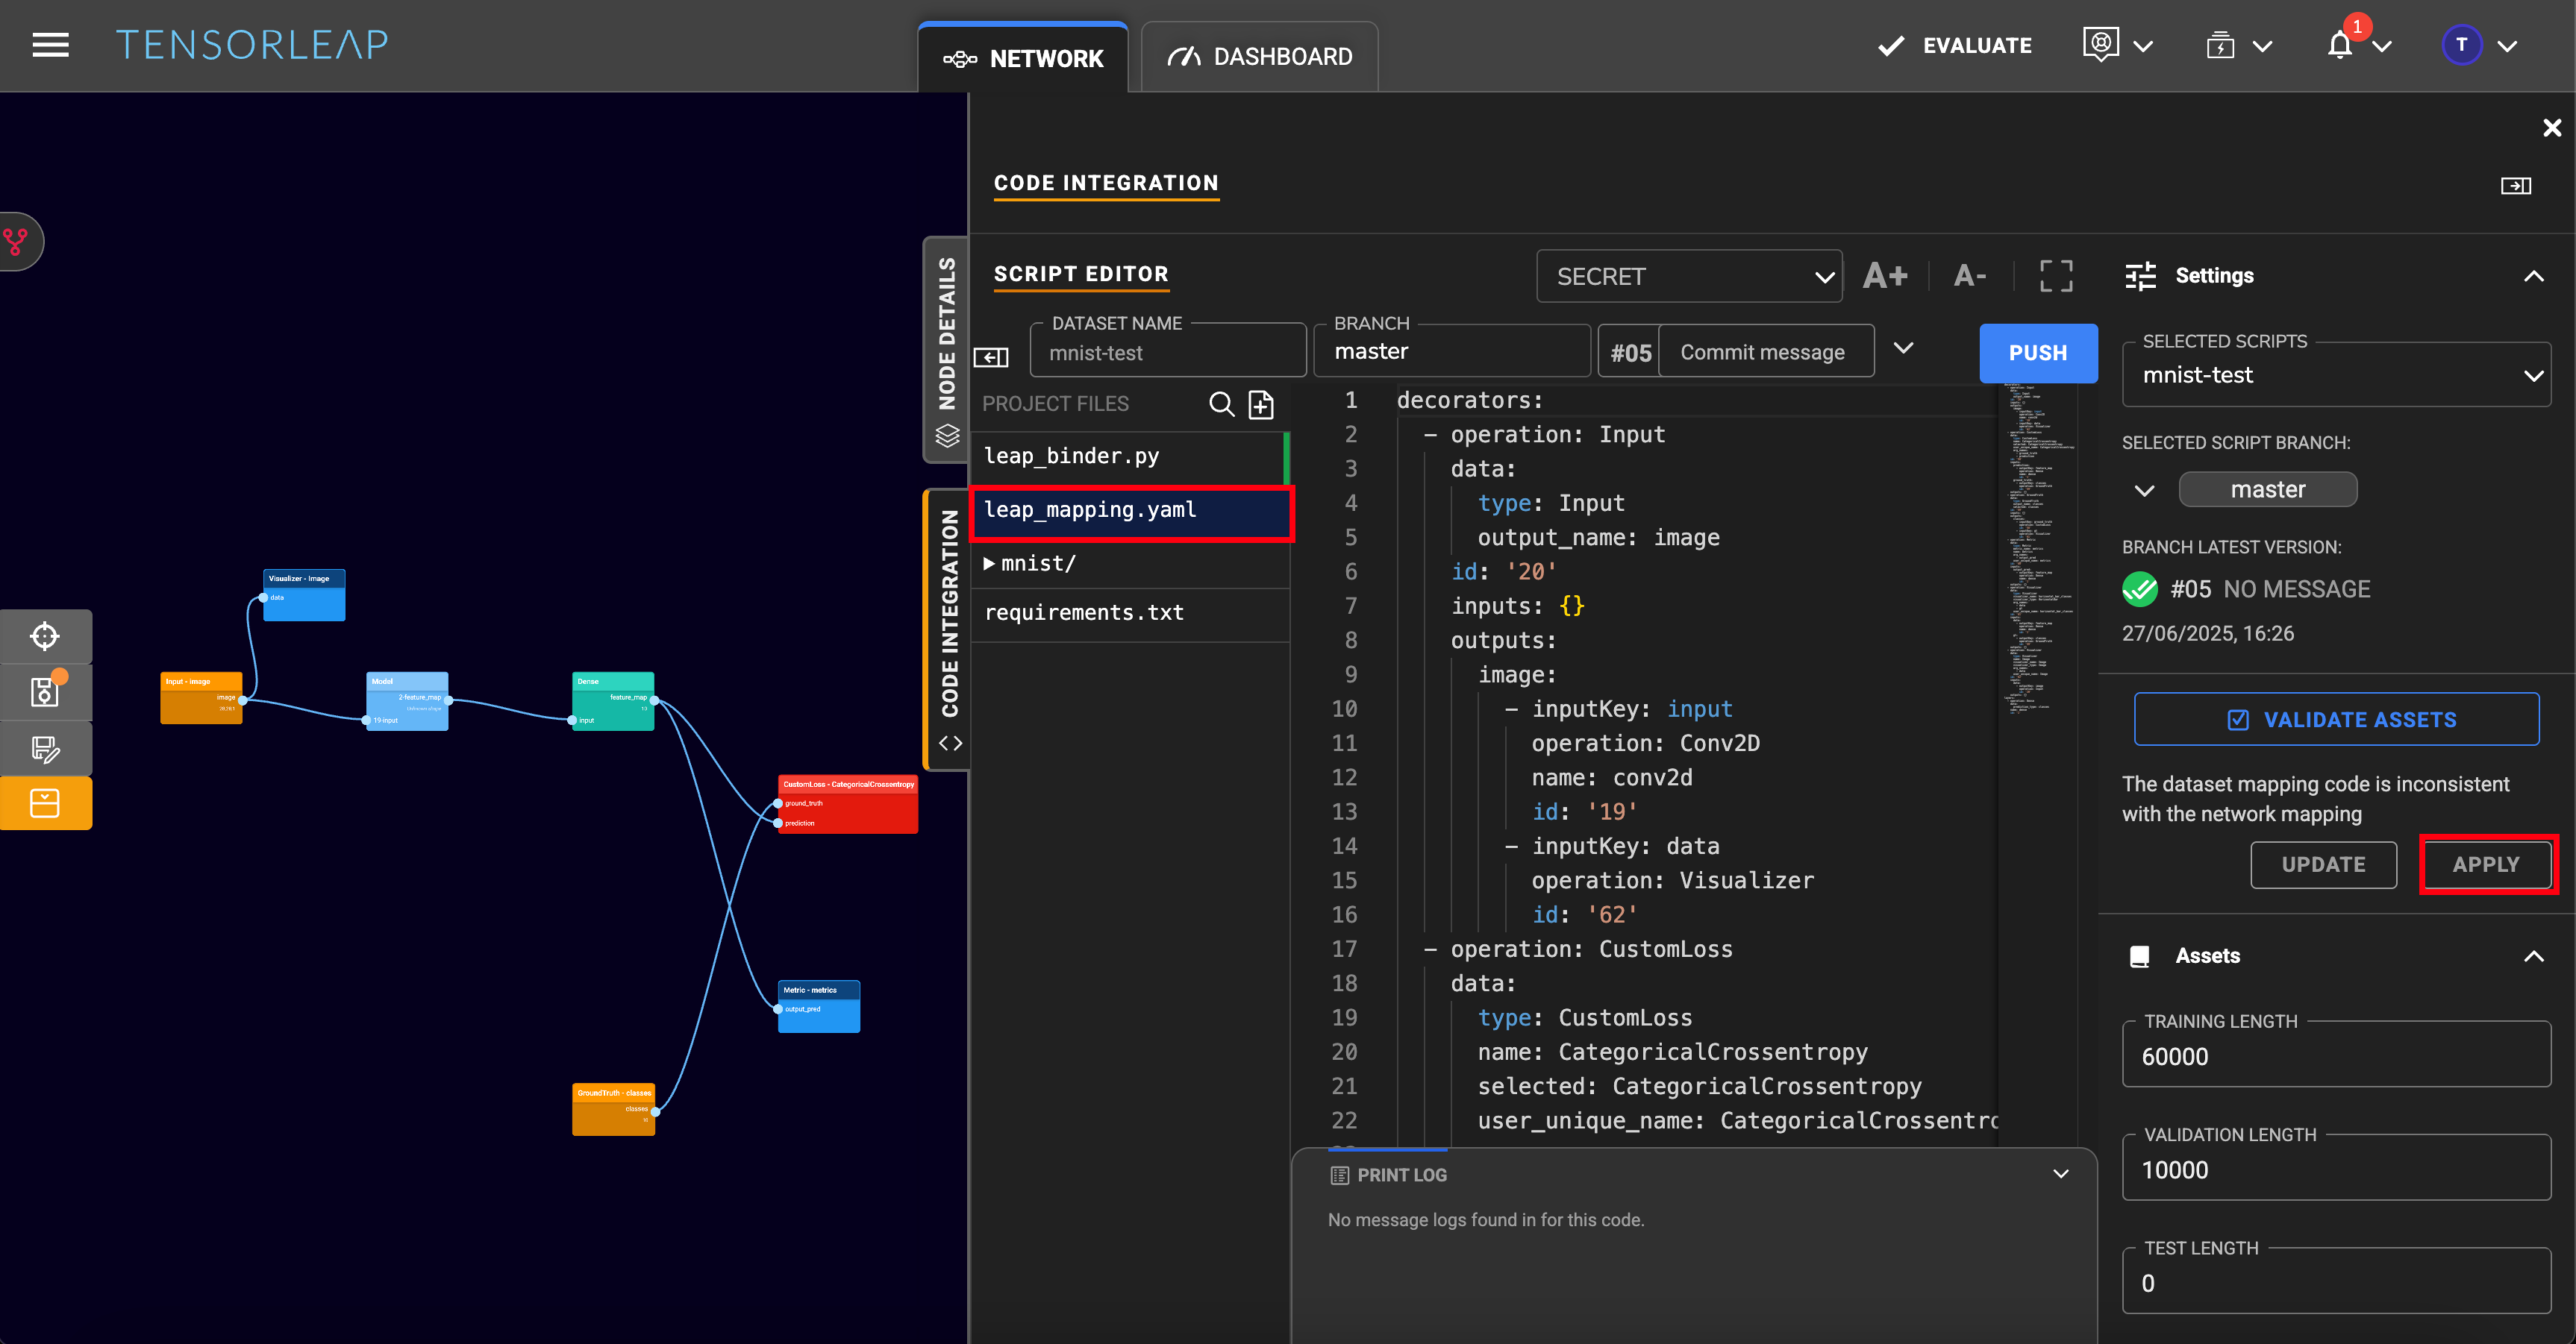Click the Validate Assets checkbox button
2576x1344 pixels.
tap(2336, 720)
